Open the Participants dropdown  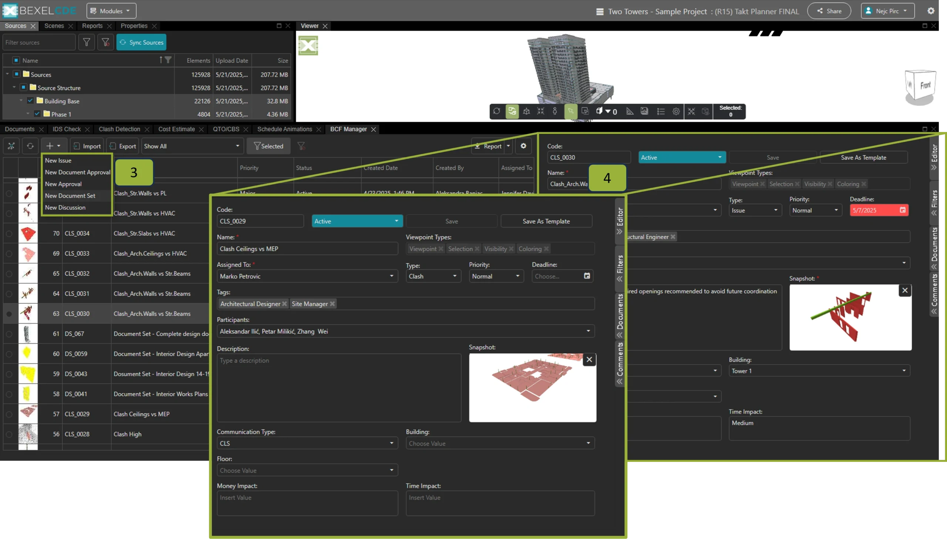pos(405,331)
